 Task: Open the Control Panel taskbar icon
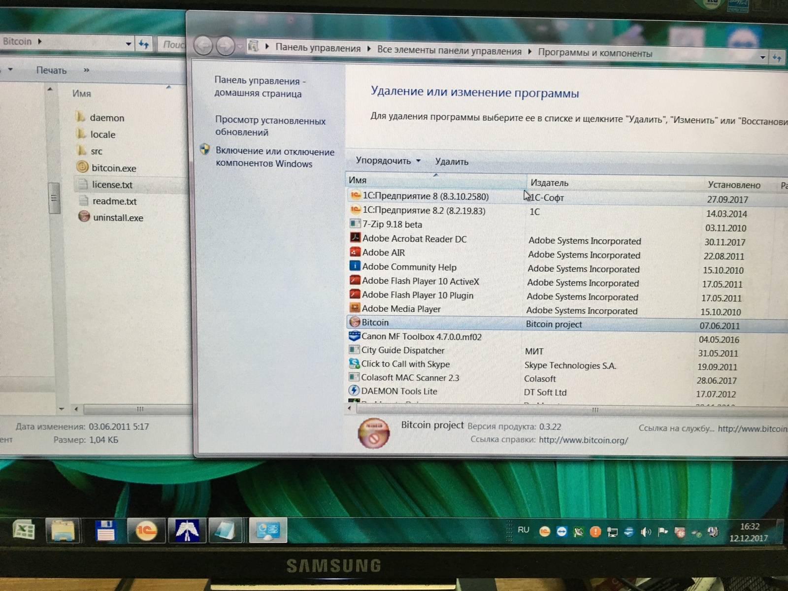(x=268, y=530)
